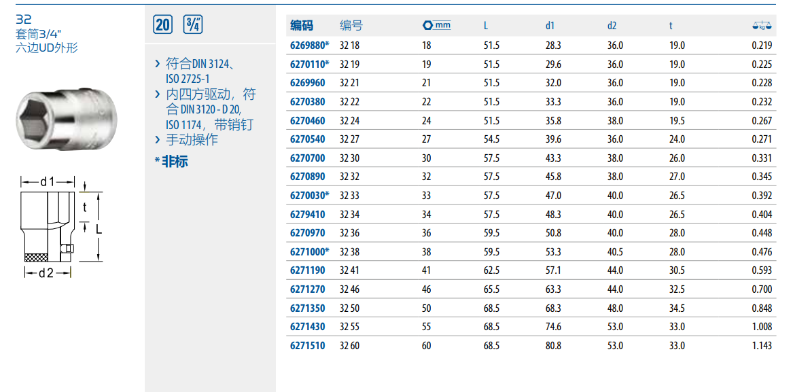
Task: Click the d1 label in the diagram
Action: coord(47,181)
